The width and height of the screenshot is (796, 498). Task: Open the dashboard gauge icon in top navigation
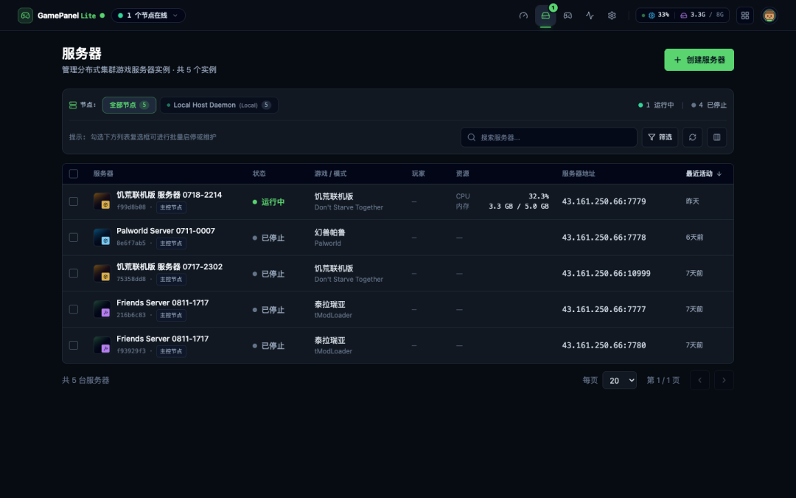pyautogui.click(x=523, y=15)
